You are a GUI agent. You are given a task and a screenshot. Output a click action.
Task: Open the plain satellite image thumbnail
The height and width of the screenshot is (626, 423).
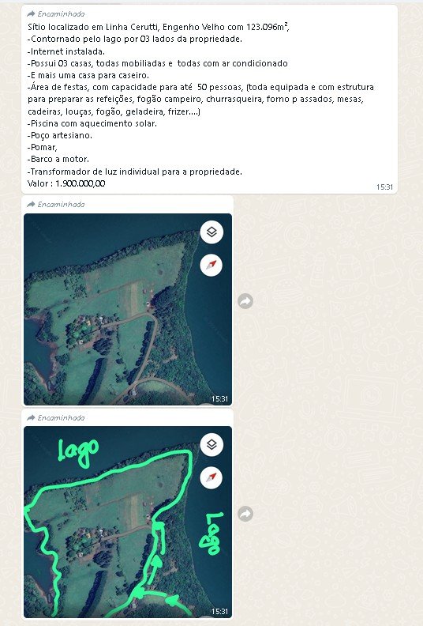[x=128, y=309]
